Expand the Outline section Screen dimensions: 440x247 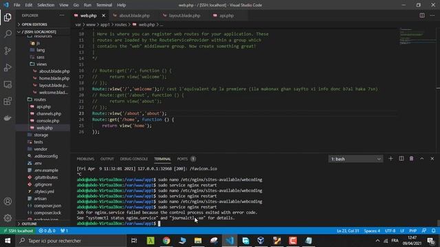pos(43,224)
